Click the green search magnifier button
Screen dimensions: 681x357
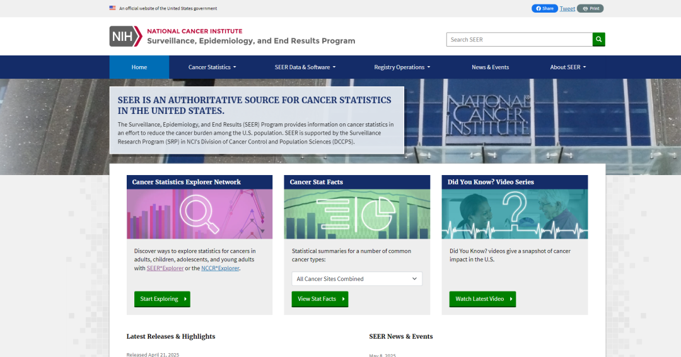(x=598, y=40)
